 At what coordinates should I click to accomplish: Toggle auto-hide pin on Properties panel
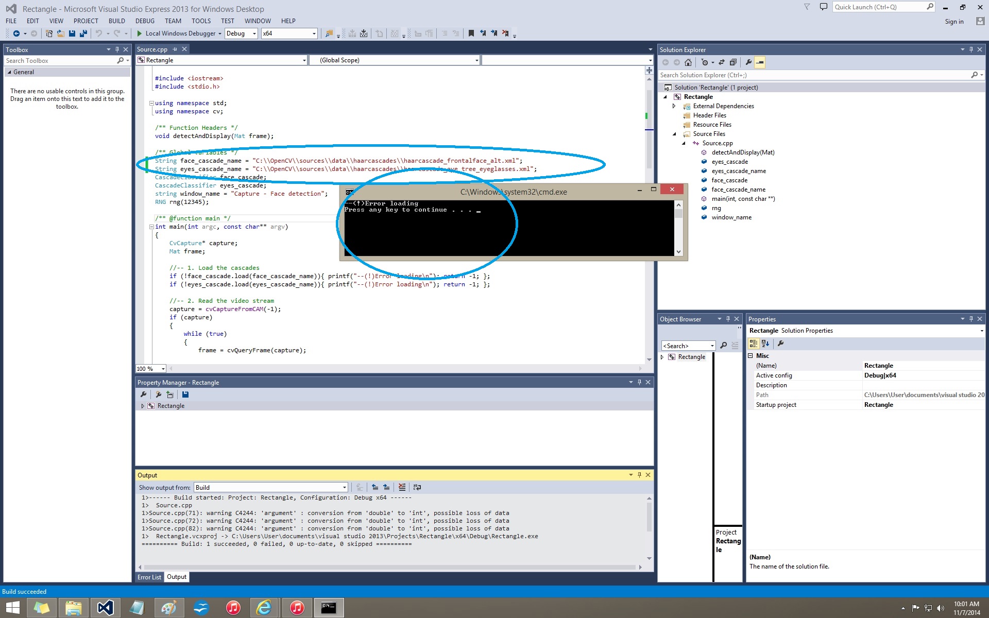[971, 319]
